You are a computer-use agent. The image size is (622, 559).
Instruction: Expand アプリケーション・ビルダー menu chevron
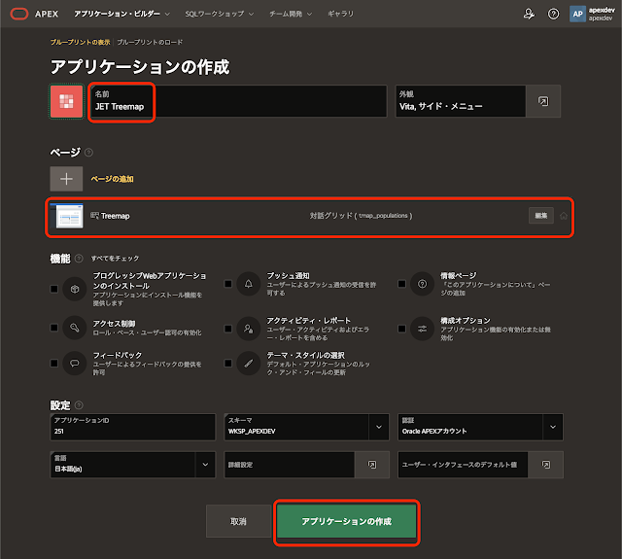(167, 14)
